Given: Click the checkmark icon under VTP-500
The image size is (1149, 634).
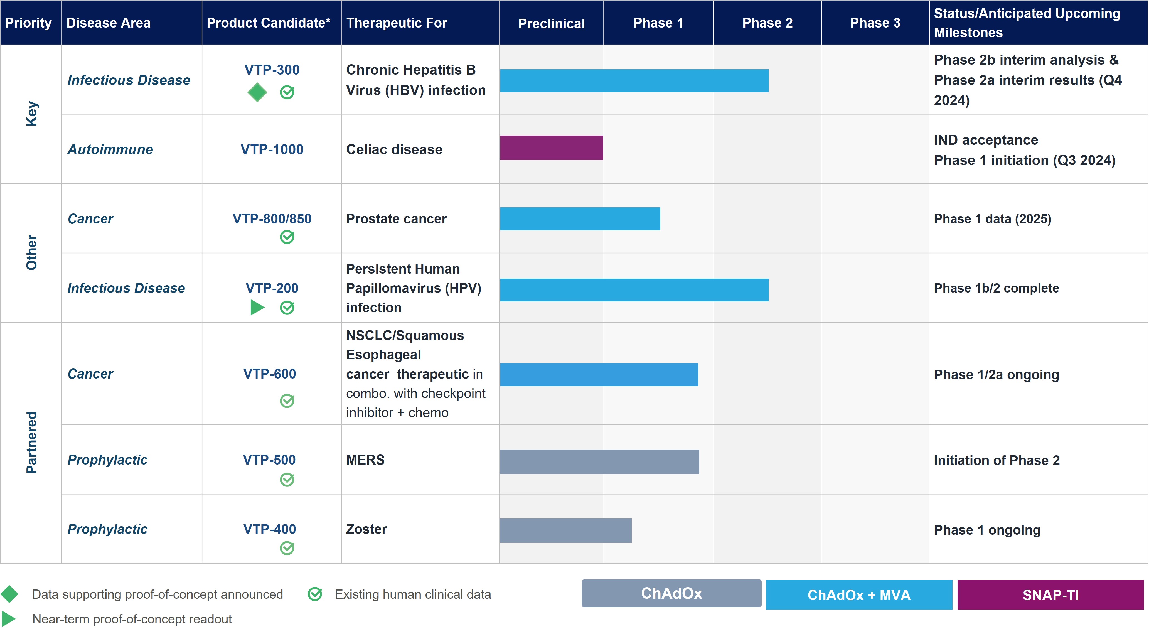Looking at the screenshot, I should tap(287, 480).
